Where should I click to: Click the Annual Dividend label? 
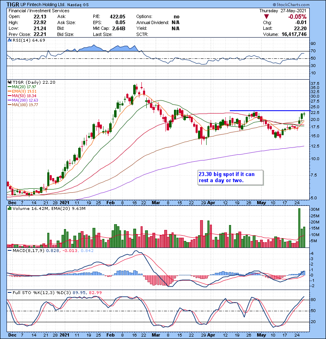coord(152,22)
